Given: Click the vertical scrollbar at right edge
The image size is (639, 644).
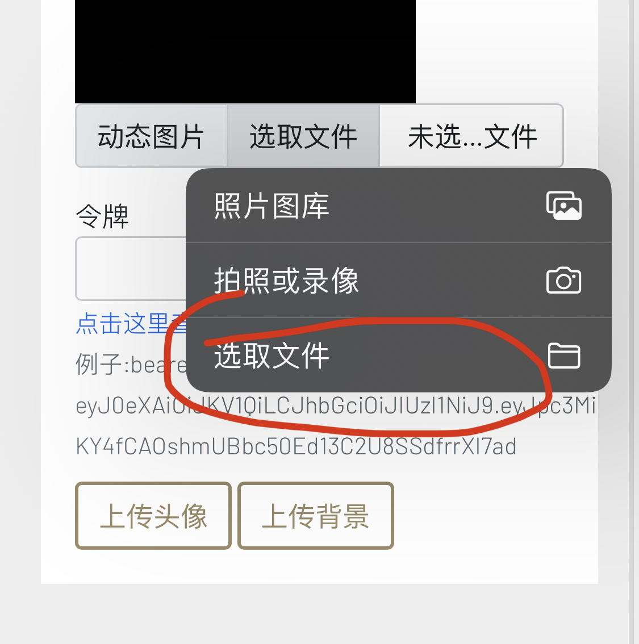Looking at the screenshot, I should tap(632, 322).
